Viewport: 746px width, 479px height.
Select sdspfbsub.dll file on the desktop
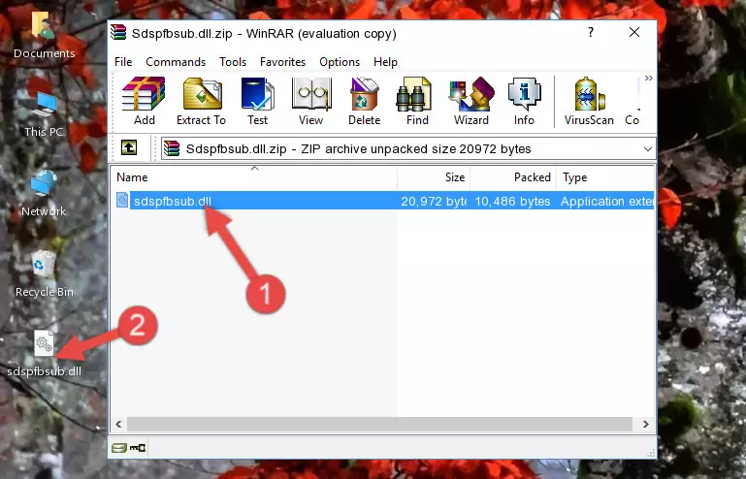(x=44, y=354)
